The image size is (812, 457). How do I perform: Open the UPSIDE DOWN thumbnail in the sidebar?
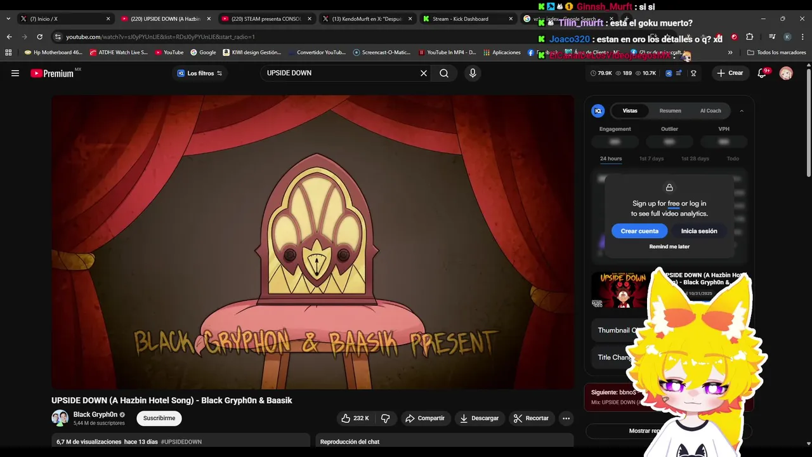point(620,290)
